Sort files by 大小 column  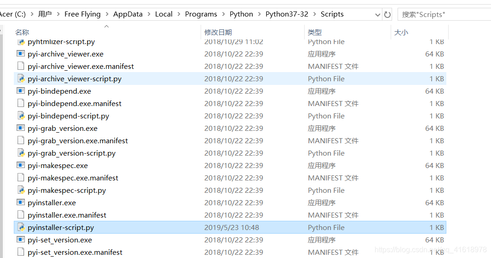coord(401,32)
